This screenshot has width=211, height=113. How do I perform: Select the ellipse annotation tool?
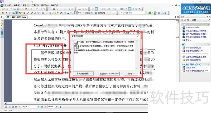[x=38, y=13]
